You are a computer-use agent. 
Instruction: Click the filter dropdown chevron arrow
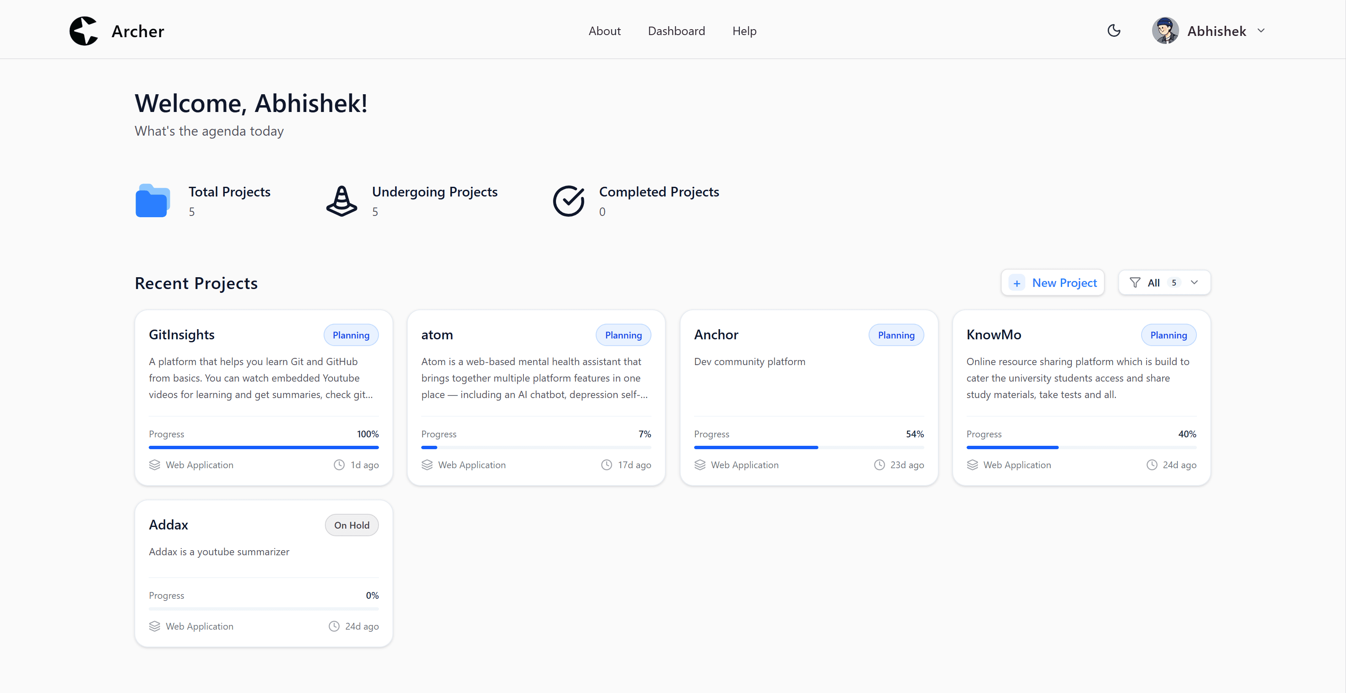point(1194,283)
